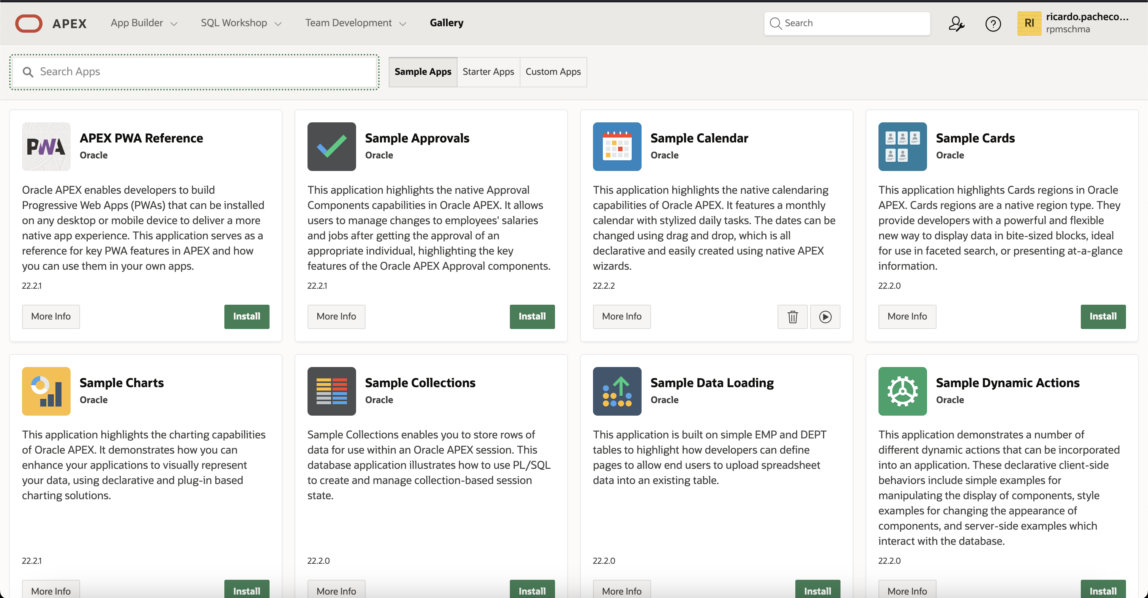Delete Sample Calendar with trash icon
The height and width of the screenshot is (598, 1148).
[x=792, y=316]
